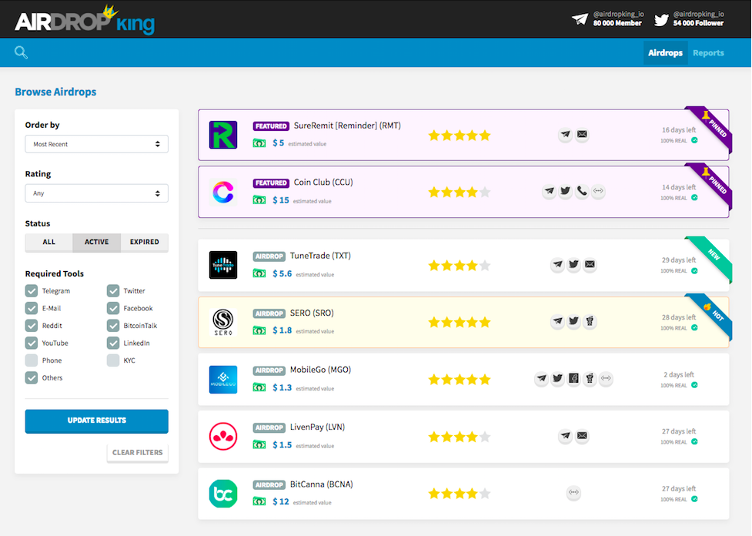The width and height of the screenshot is (752, 536).
Task: Click SERO's Reddit icon
Action: click(x=590, y=321)
